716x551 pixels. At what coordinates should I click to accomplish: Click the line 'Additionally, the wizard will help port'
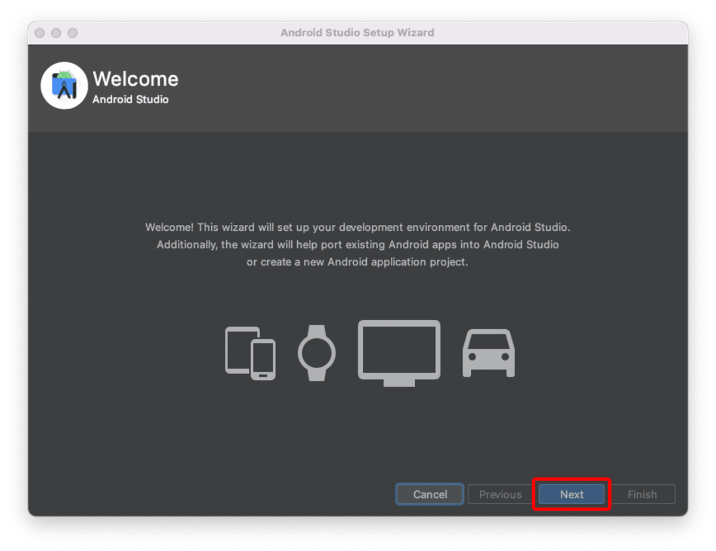pos(358,244)
